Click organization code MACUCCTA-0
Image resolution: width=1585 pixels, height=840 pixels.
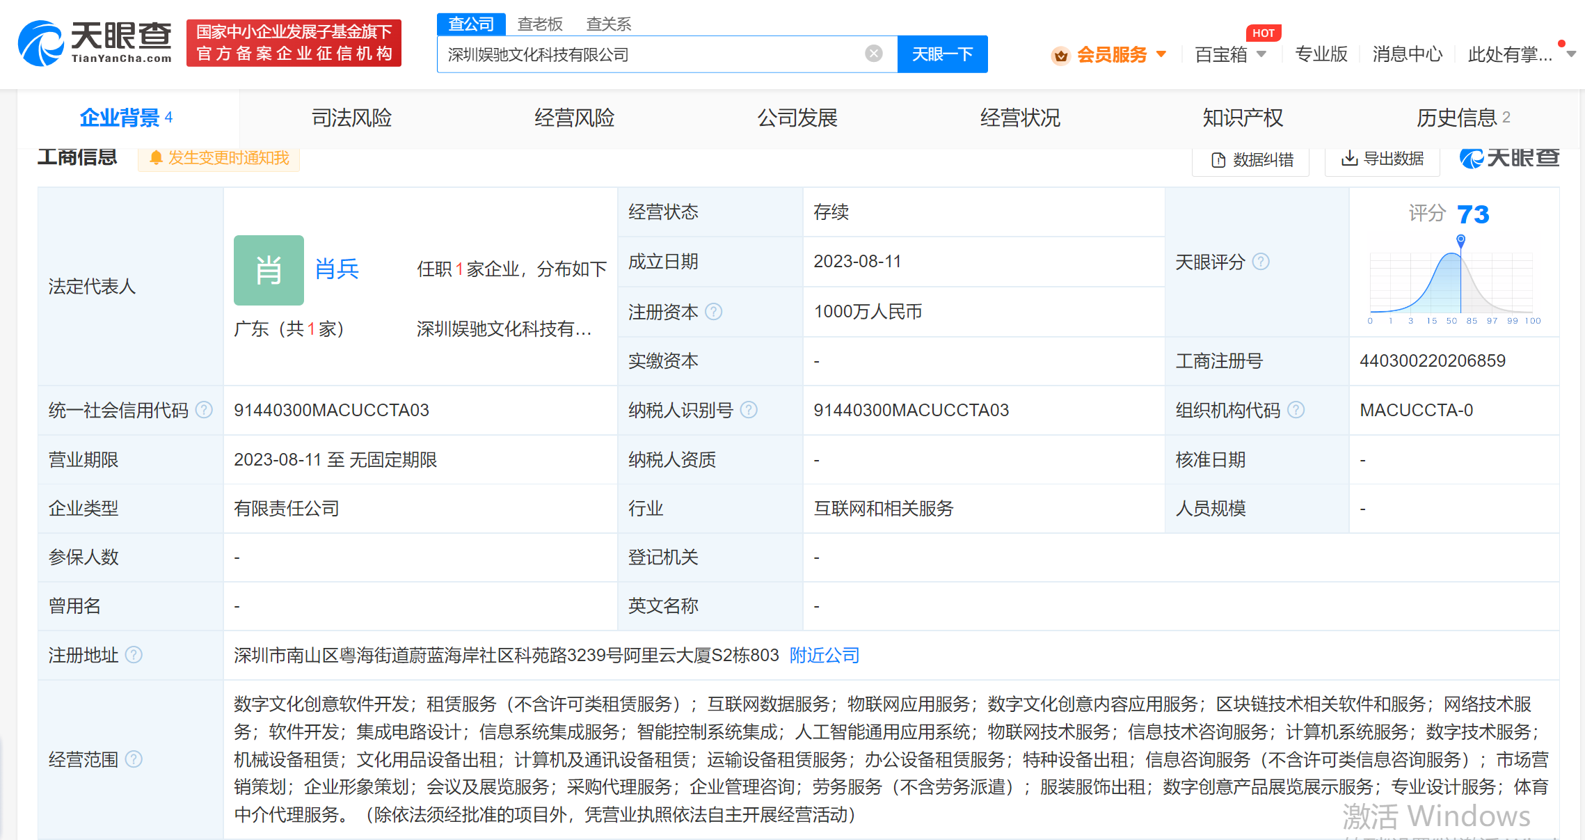point(1416,410)
